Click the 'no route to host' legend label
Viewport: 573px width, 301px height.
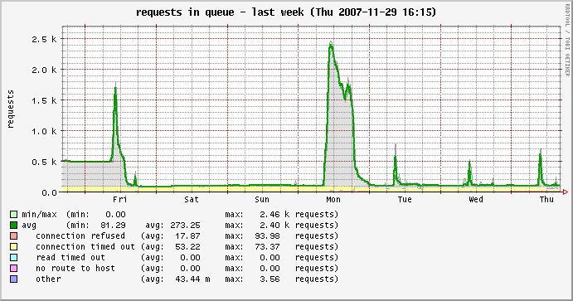[x=75, y=268]
